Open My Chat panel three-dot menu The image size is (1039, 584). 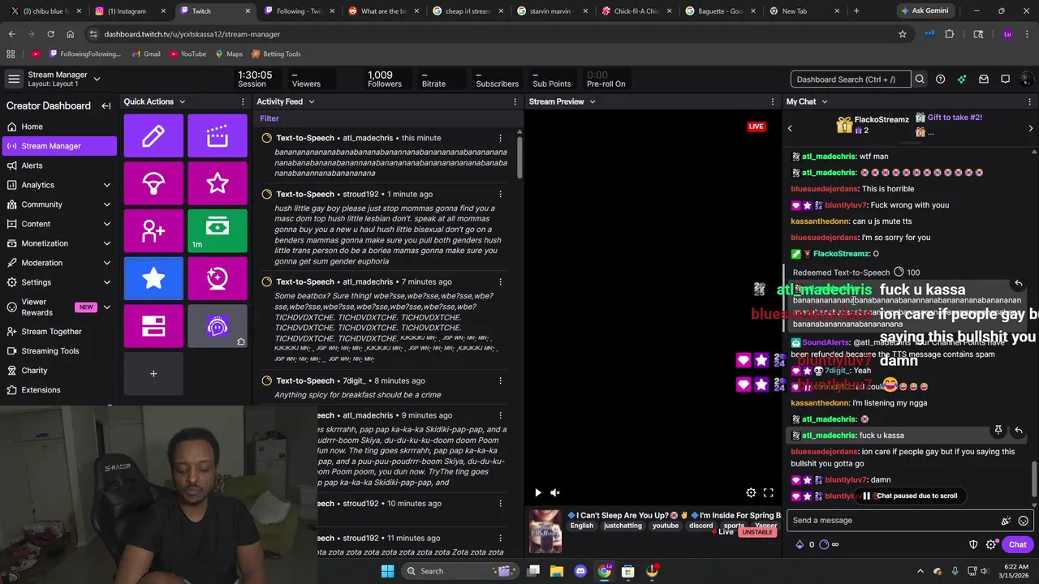tap(1030, 101)
